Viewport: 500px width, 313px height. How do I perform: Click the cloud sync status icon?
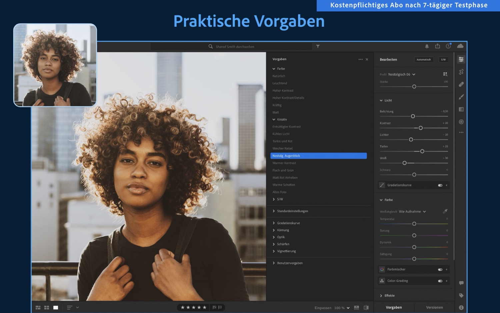[460, 46]
